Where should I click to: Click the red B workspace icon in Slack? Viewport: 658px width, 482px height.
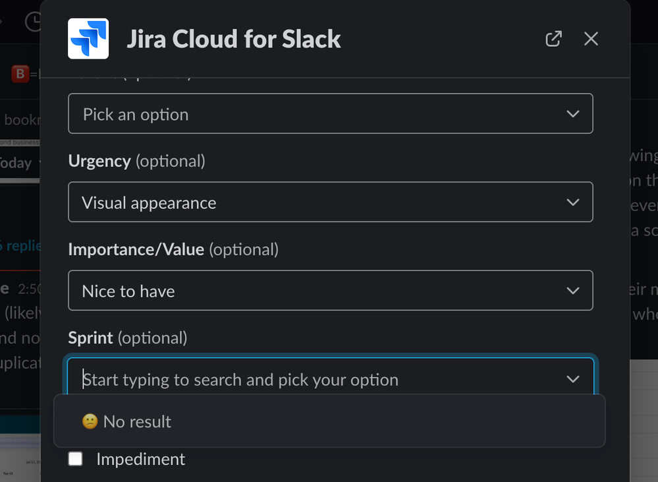click(x=20, y=74)
